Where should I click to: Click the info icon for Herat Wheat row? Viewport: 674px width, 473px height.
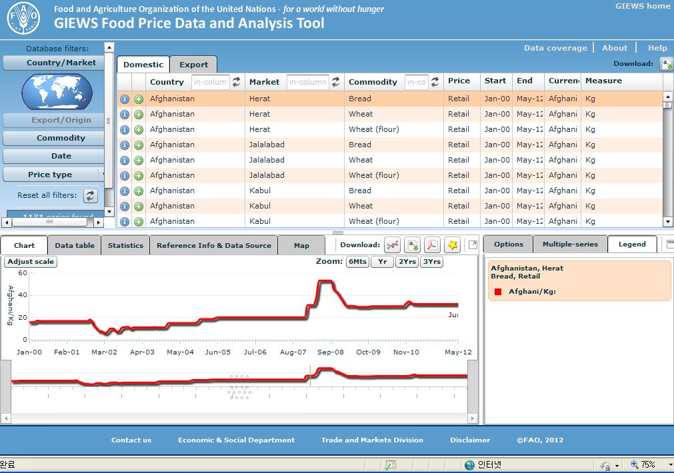(x=125, y=115)
